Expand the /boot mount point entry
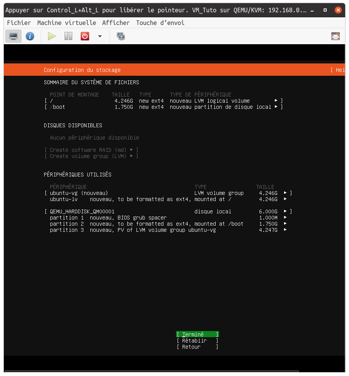349x376 pixels. (163, 107)
